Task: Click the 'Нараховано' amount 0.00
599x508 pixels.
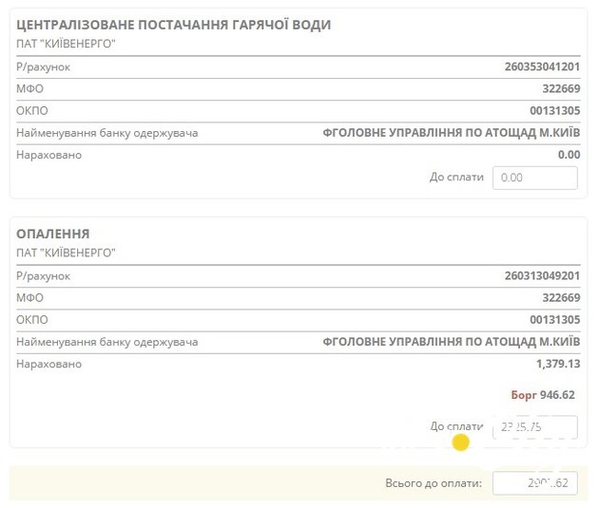Action: pyautogui.click(x=569, y=155)
